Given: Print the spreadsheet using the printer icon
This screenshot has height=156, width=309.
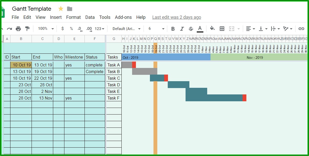Looking at the screenshot, I should pyautogui.click(x=18, y=29).
